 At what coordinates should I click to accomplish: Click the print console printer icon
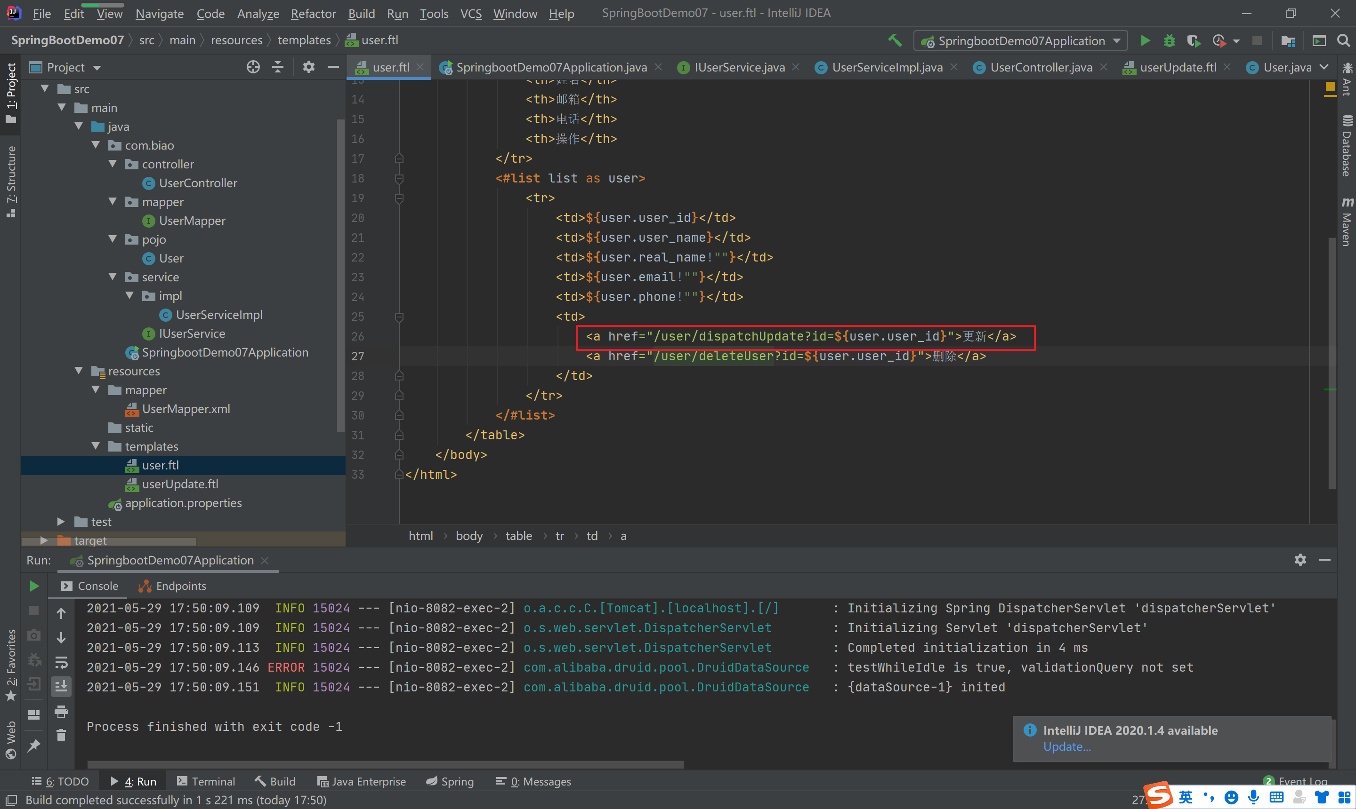click(61, 712)
